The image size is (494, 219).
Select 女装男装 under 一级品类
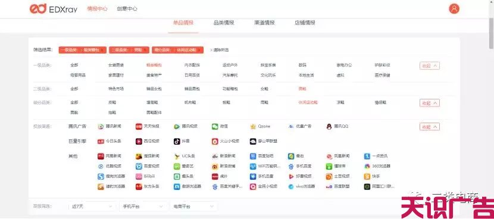116,65
